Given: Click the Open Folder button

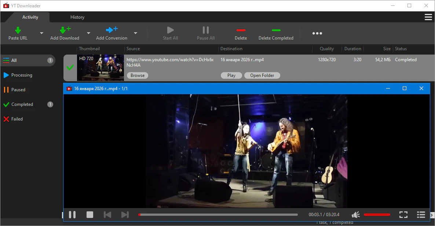Looking at the screenshot, I should [x=262, y=75].
